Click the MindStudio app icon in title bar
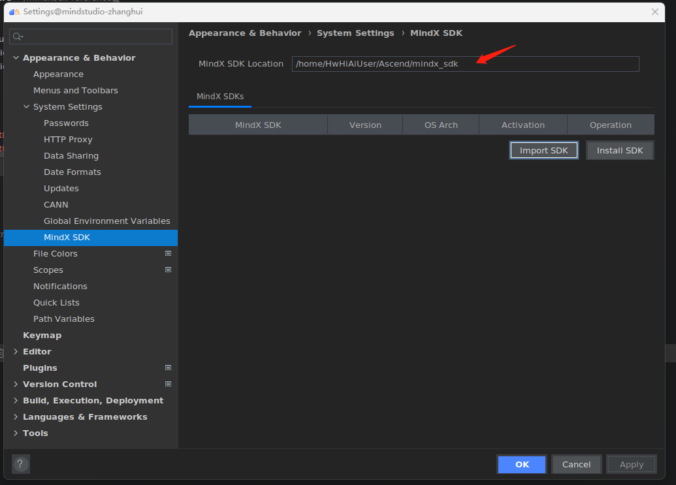 click(14, 12)
